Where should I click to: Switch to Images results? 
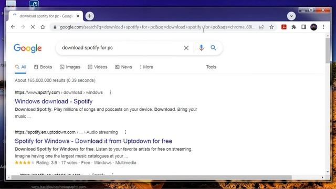[x=70, y=67]
